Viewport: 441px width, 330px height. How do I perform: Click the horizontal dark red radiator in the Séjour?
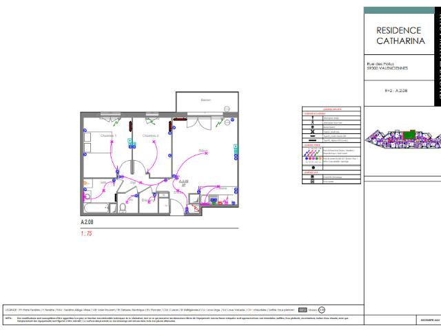(180, 119)
